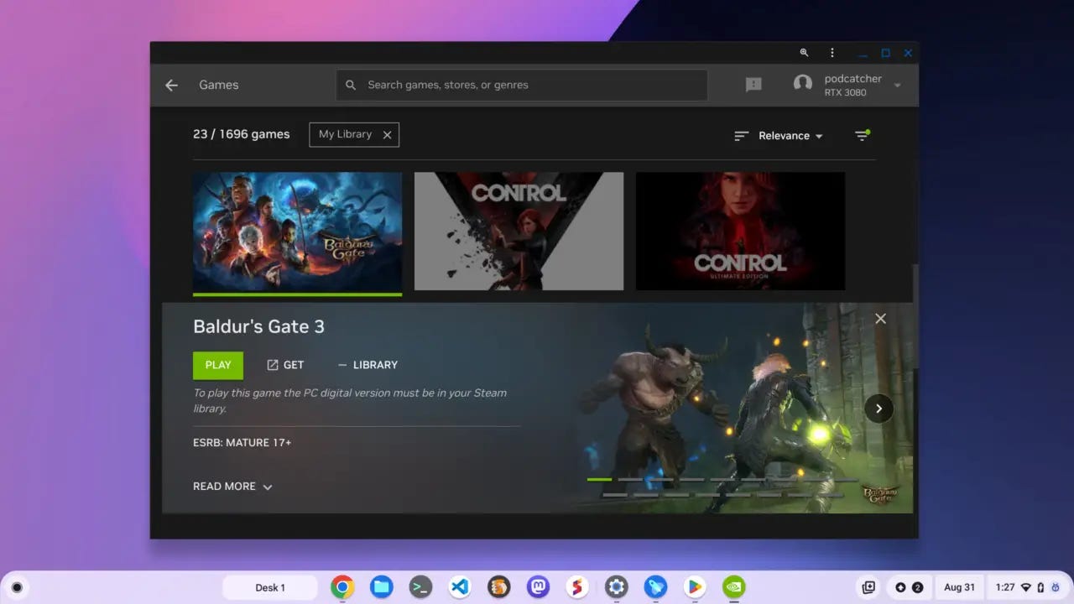Open the filter options icon with green dot
Image resolution: width=1074 pixels, height=604 pixels.
(862, 135)
